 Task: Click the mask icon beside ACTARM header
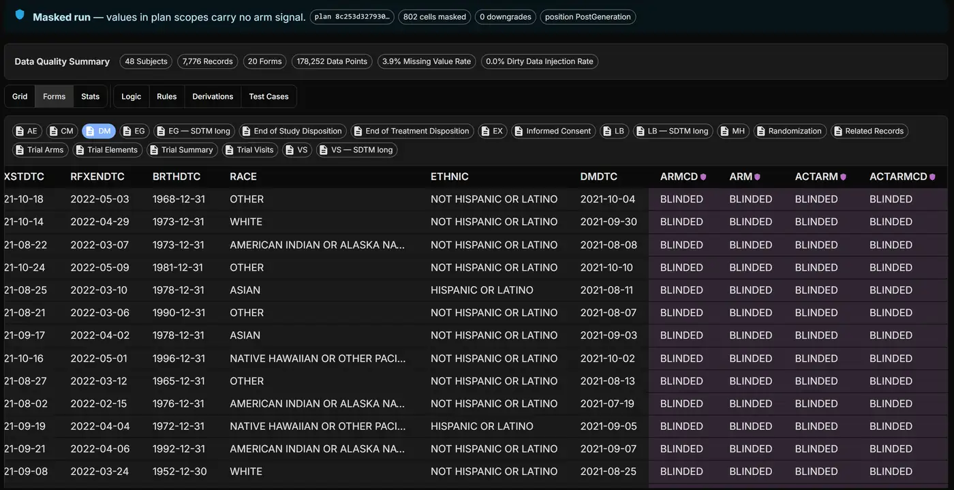(x=843, y=177)
